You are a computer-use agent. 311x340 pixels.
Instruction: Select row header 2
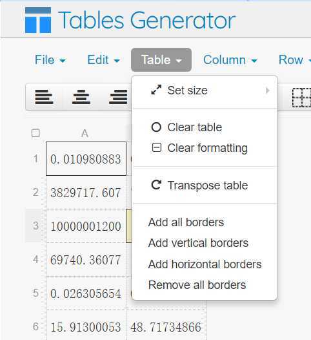(35, 192)
